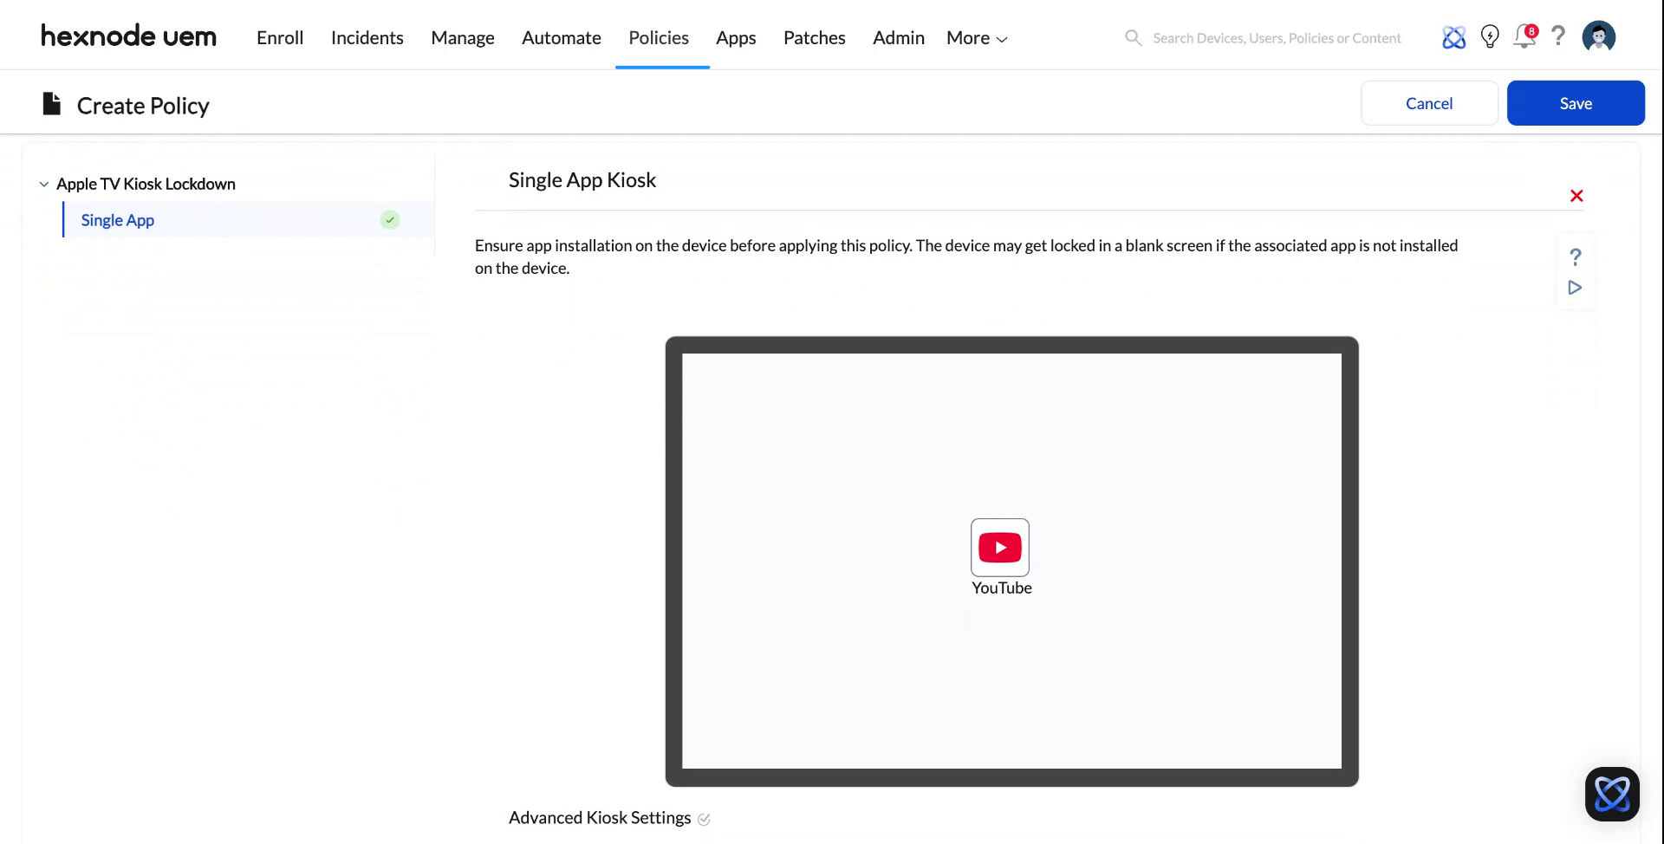Go to the Patches page
Screen dimensions: 1664x844
(814, 37)
